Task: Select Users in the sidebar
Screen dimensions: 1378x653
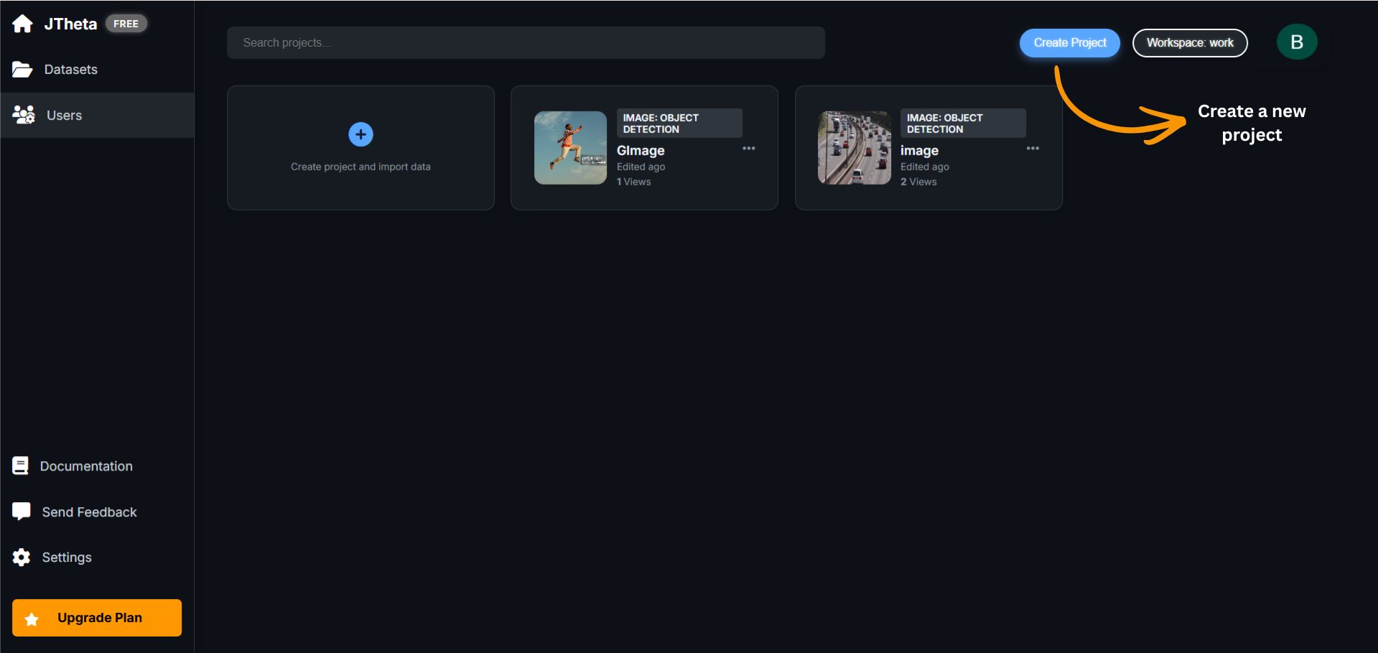Action: click(x=65, y=115)
